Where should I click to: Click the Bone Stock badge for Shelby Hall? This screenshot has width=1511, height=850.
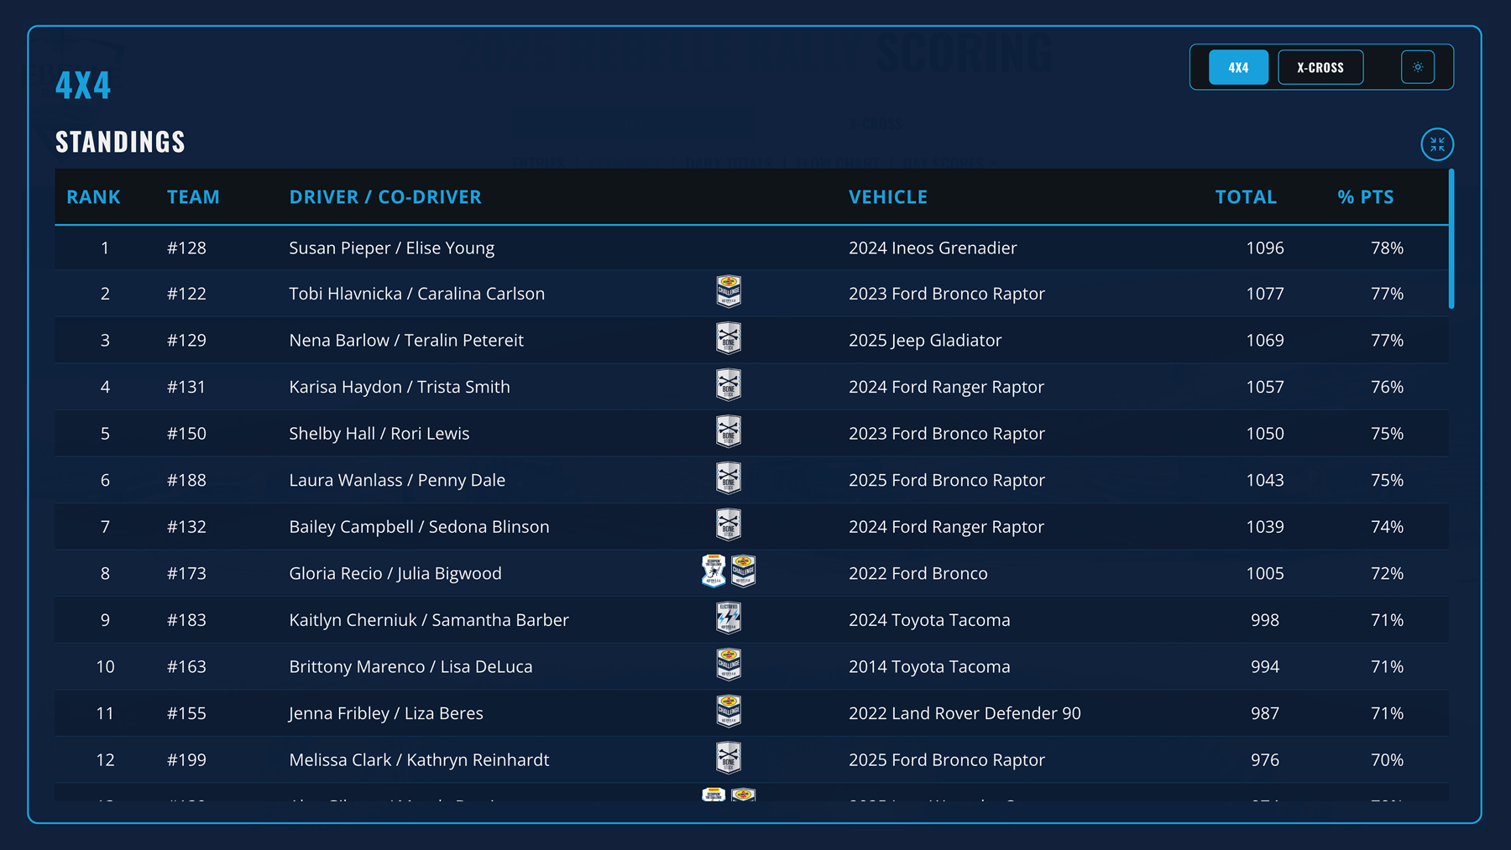point(729,432)
